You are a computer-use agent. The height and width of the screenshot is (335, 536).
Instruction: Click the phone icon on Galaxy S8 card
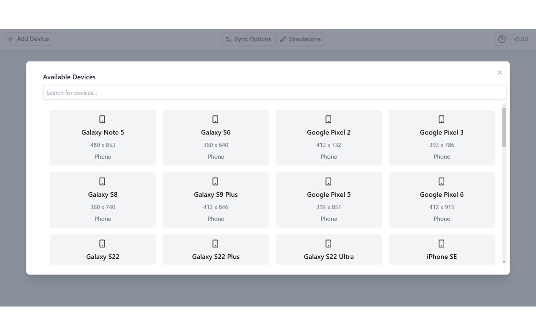click(x=103, y=181)
